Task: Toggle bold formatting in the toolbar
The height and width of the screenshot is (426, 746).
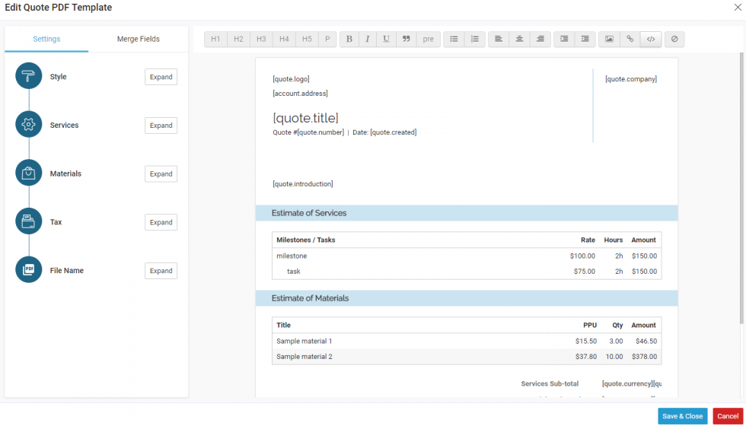Action: [x=349, y=39]
